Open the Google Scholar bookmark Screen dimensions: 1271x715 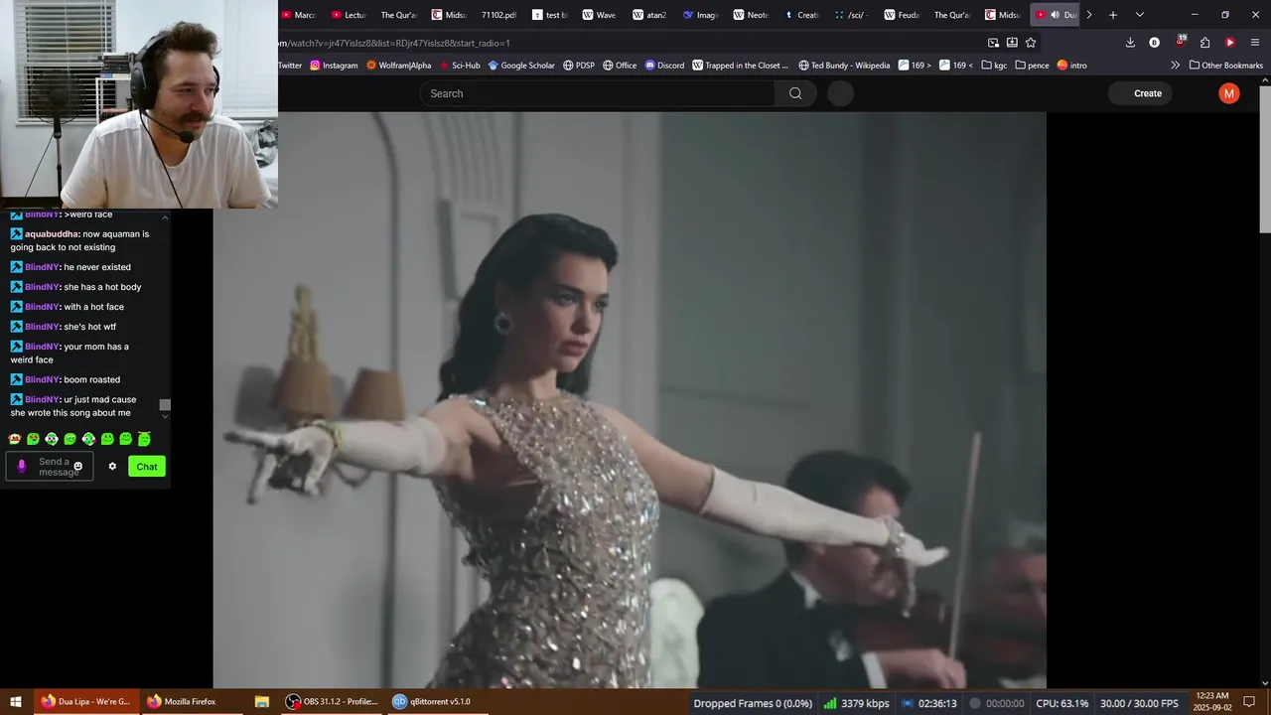pos(521,66)
